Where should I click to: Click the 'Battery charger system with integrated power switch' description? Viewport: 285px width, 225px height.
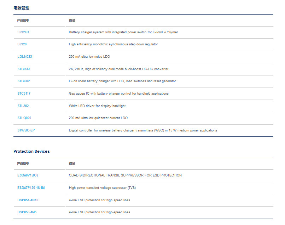(123, 32)
